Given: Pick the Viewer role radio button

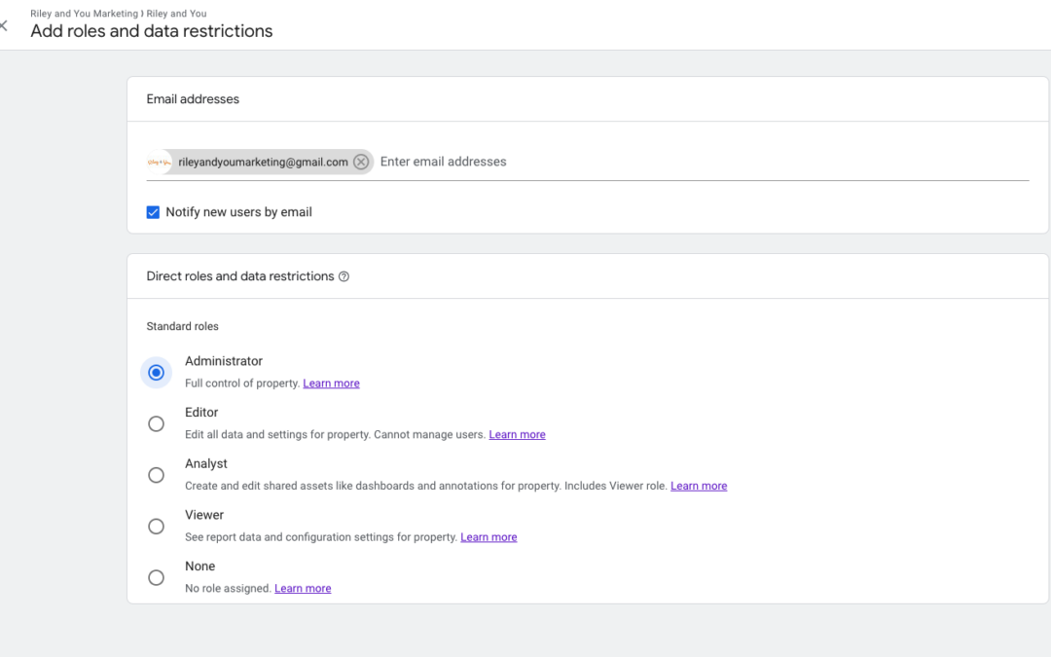Looking at the screenshot, I should (x=156, y=527).
